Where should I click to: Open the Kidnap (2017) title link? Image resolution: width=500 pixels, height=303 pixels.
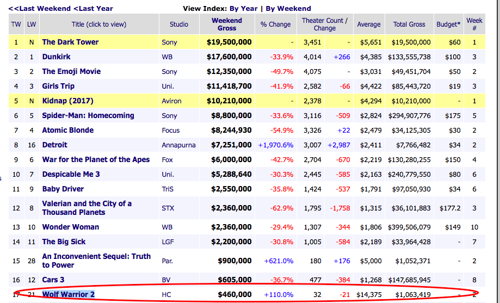point(67,101)
